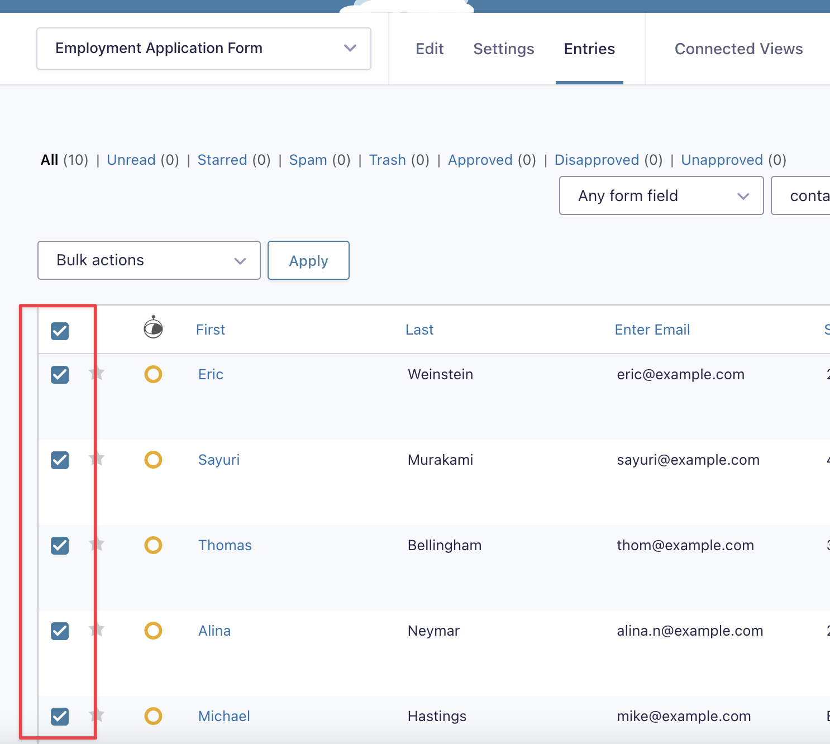Filter entries by Unread
Screen dimensions: 830x744
pyautogui.click(x=131, y=160)
